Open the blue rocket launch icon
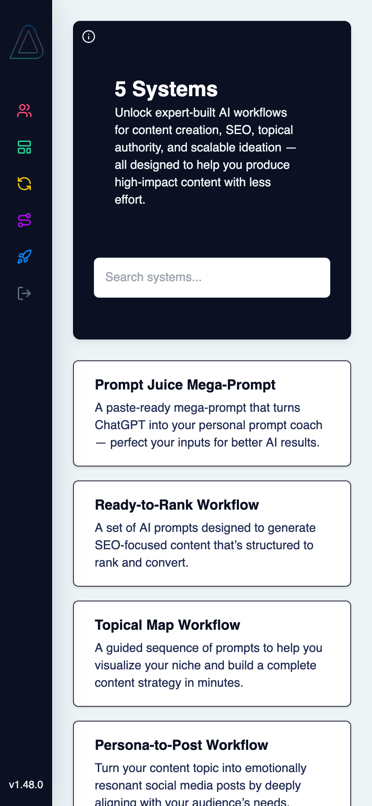The height and width of the screenshot is (806, 372). [25, 257]
